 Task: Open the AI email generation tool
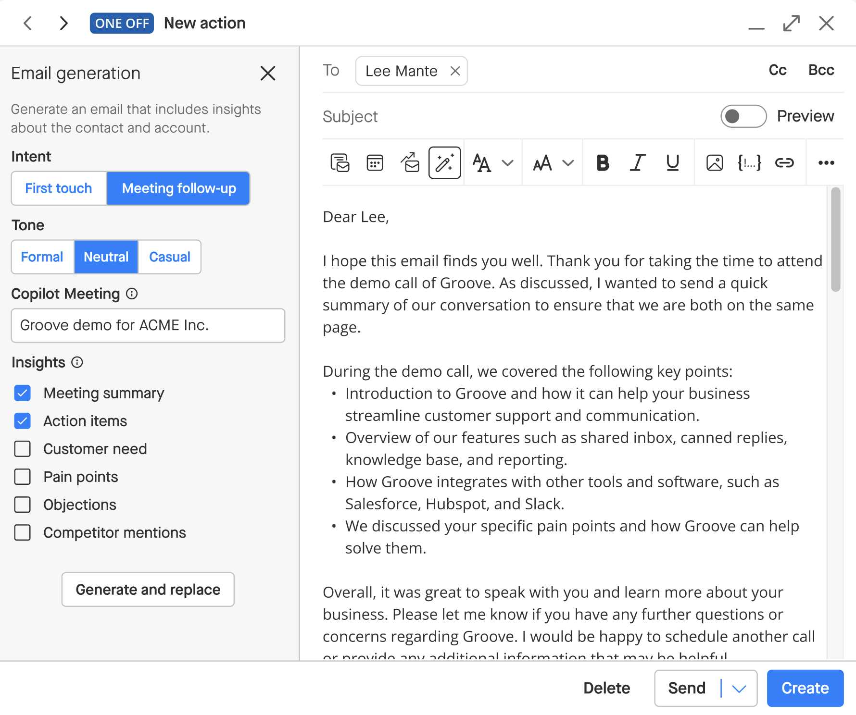coord(444,162)
